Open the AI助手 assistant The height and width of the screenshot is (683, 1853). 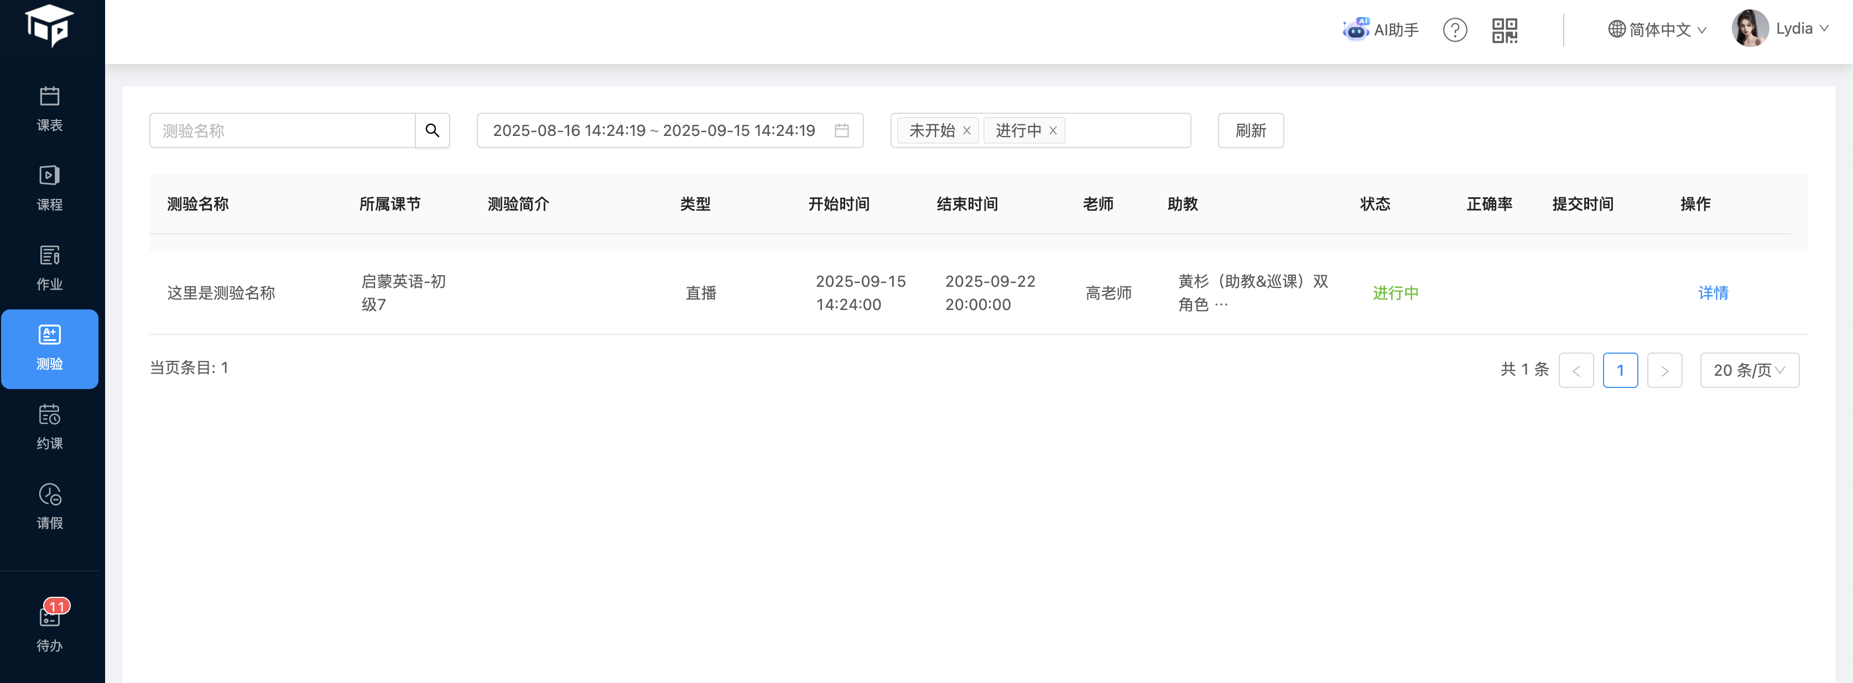1381,29
